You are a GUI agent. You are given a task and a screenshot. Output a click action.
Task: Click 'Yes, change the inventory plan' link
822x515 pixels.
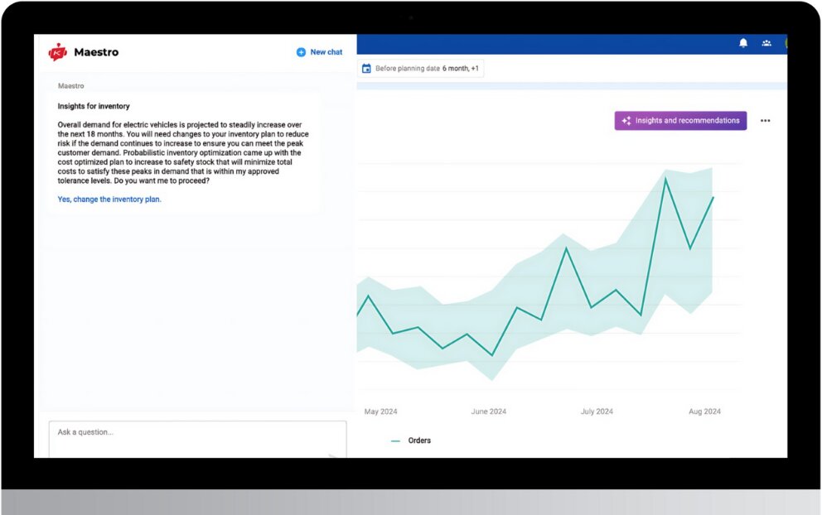(109, 200)
